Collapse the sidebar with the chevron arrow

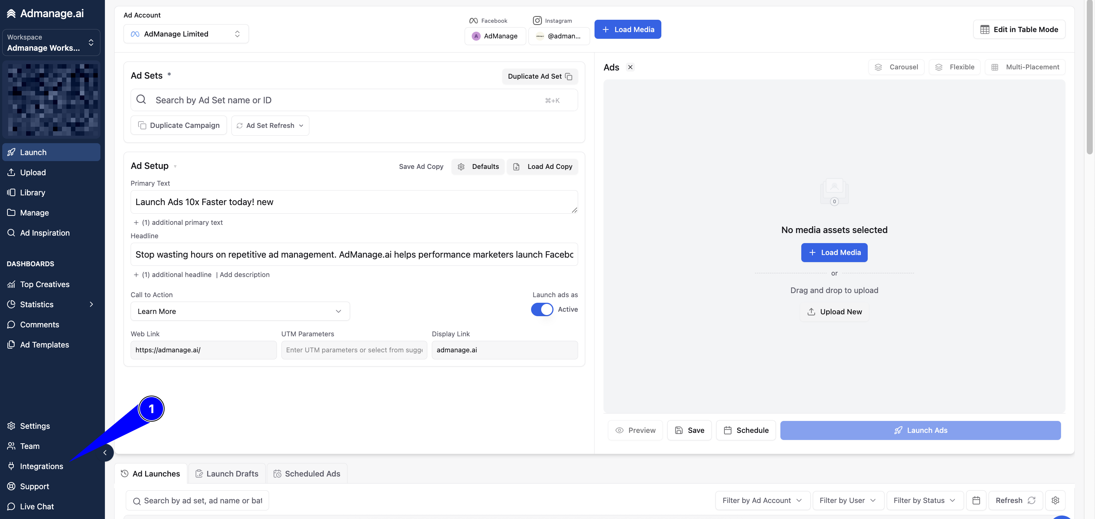[105, 452]
